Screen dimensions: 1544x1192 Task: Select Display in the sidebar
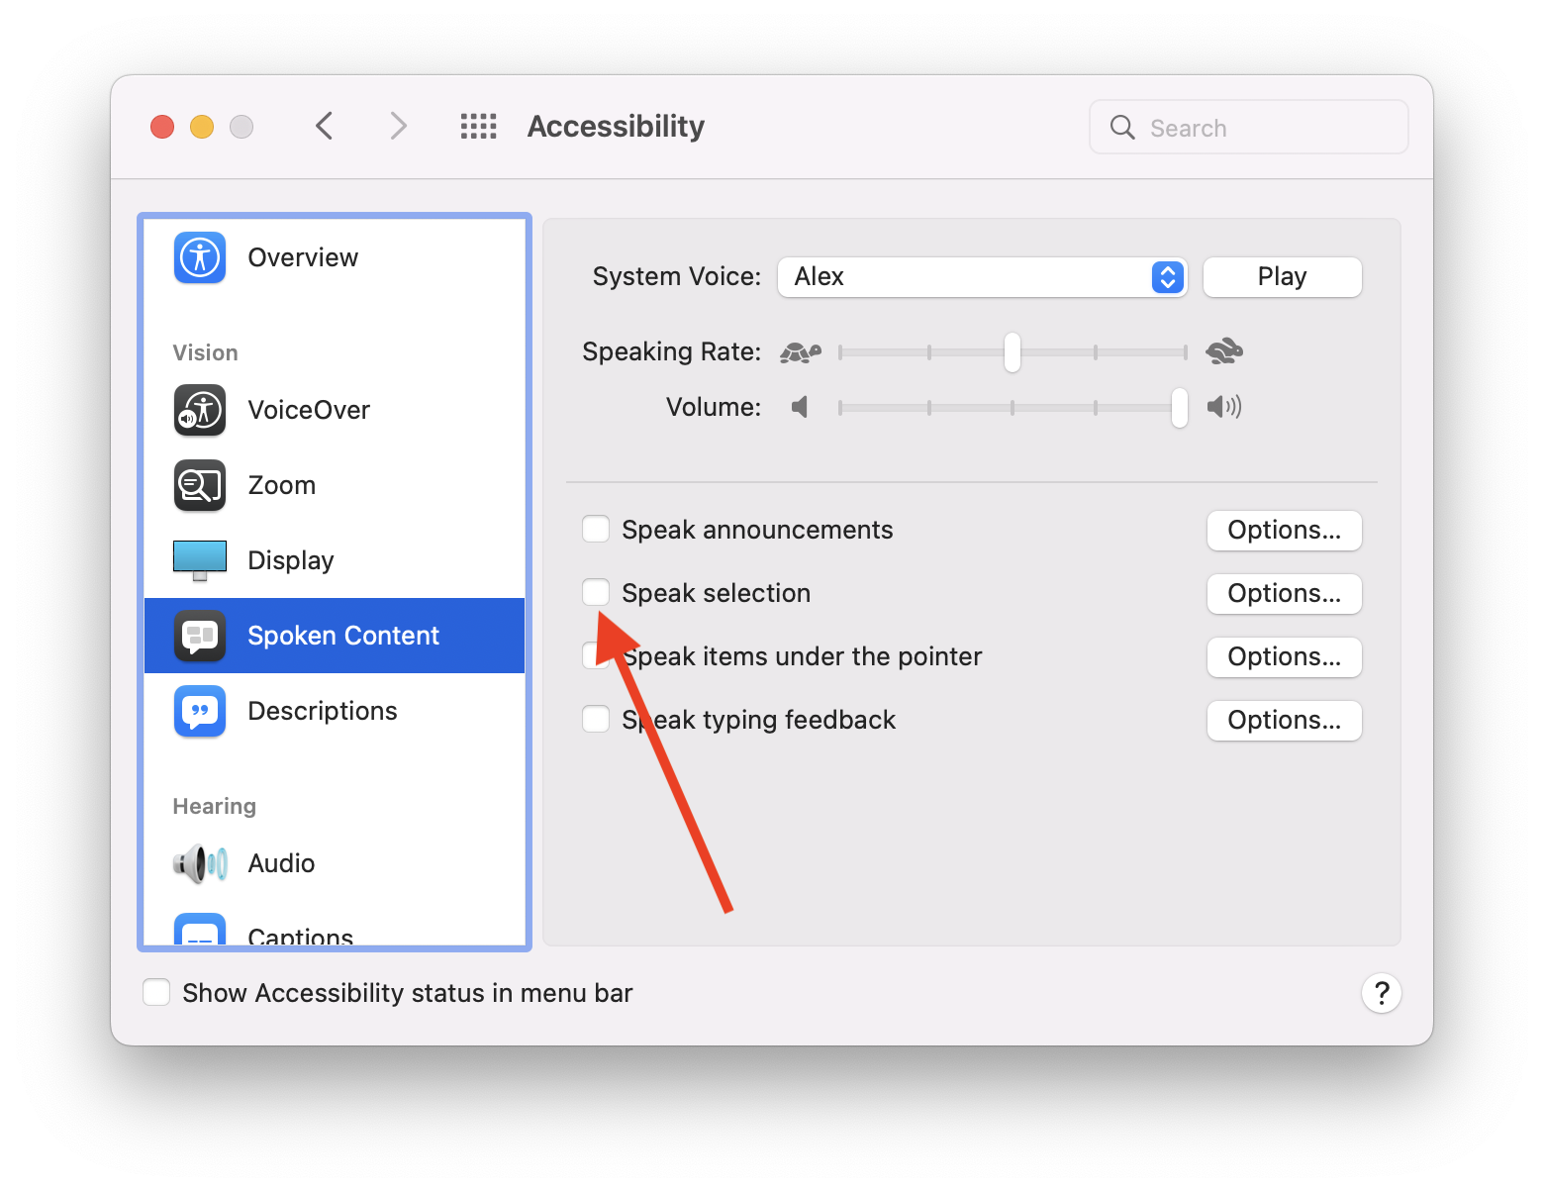coord(335,560)
